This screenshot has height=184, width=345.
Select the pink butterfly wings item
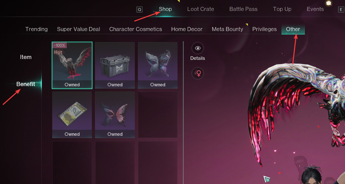115,115
